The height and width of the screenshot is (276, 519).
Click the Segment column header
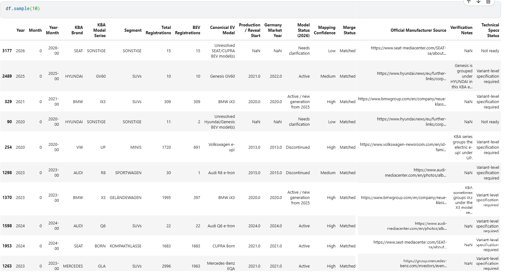tap(133, 30)
